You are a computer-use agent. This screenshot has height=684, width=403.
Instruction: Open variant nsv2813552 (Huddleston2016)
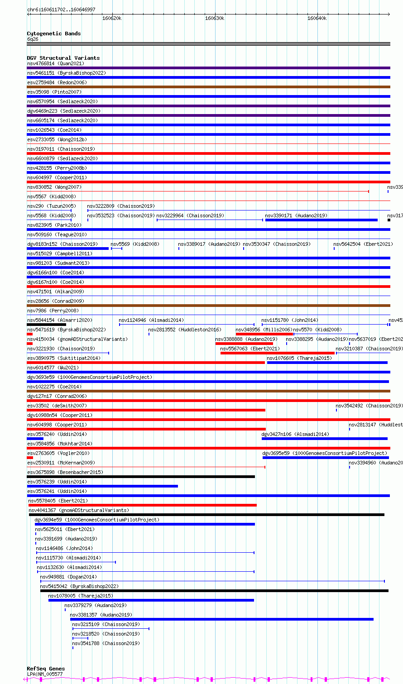click(x=185, y=330)
